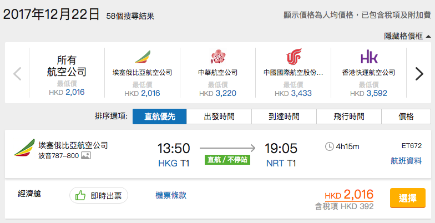
Task: Show previous airlines with left chevron arrow
Action: coord(17,74)
